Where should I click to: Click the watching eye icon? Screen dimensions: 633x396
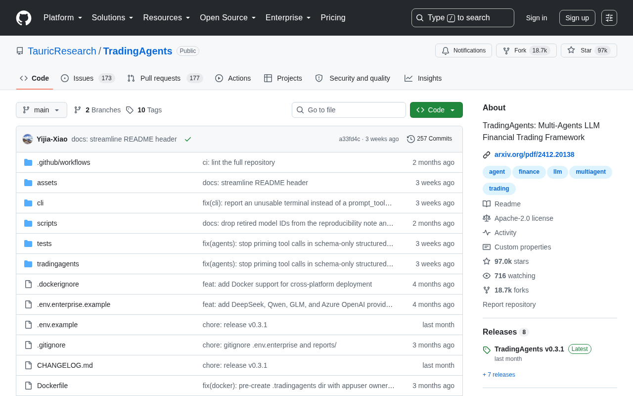click(487, 276)
